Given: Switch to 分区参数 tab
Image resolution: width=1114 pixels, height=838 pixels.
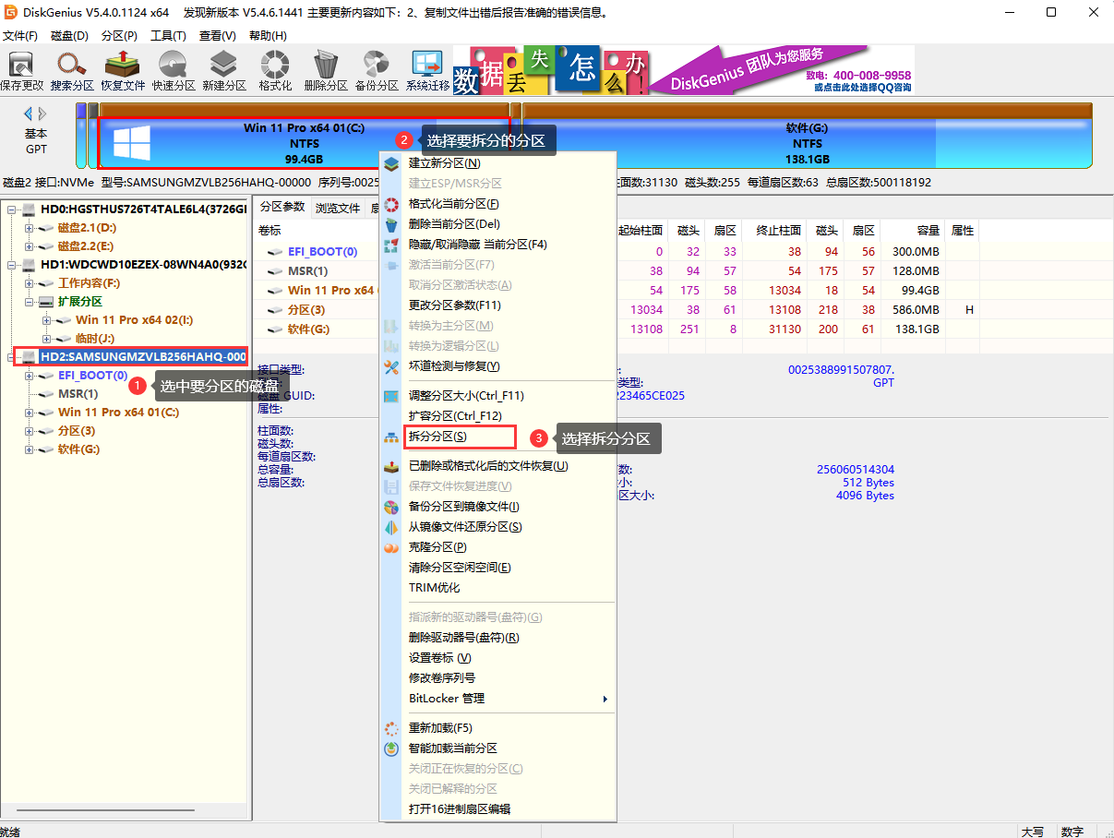Looking at the screenshot, I should [282, 207].
